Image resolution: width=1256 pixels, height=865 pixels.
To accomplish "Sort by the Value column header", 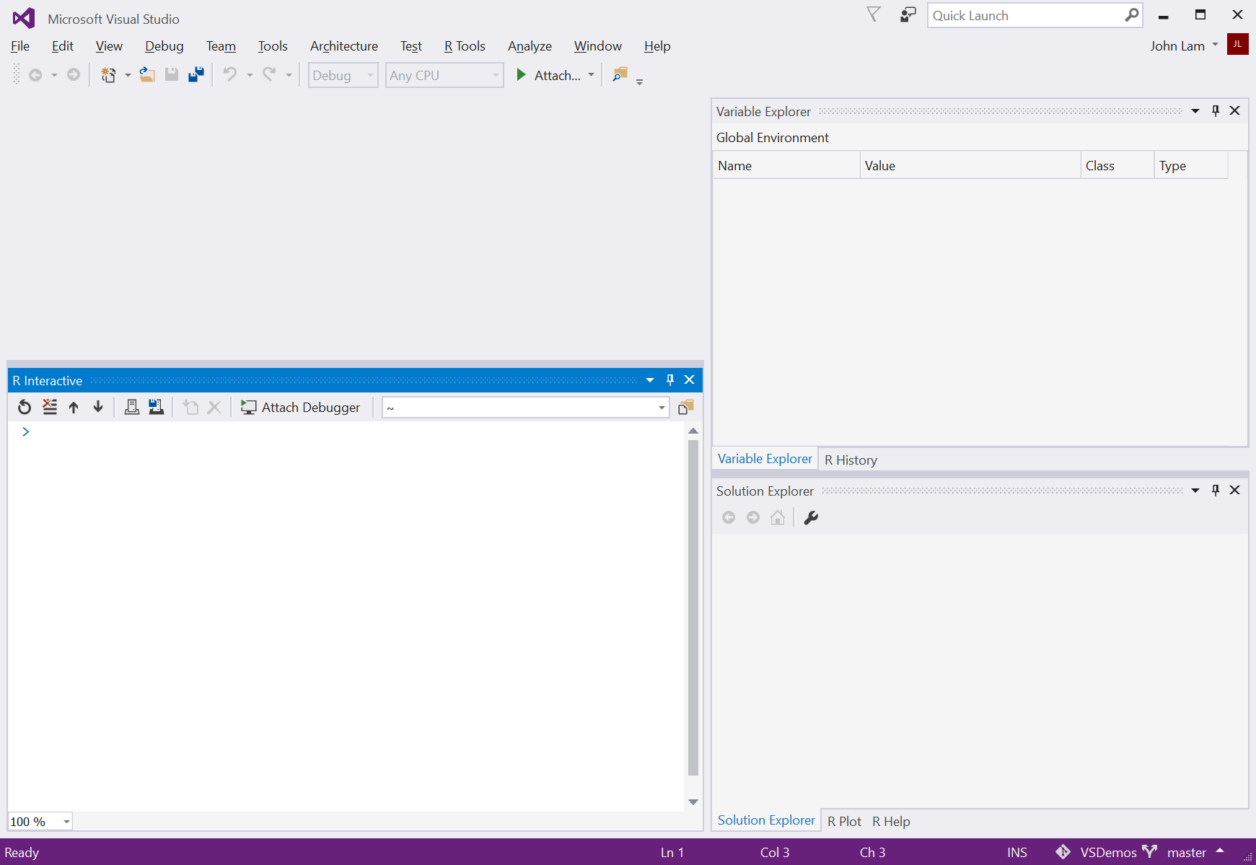I will (x=971, y=166).
